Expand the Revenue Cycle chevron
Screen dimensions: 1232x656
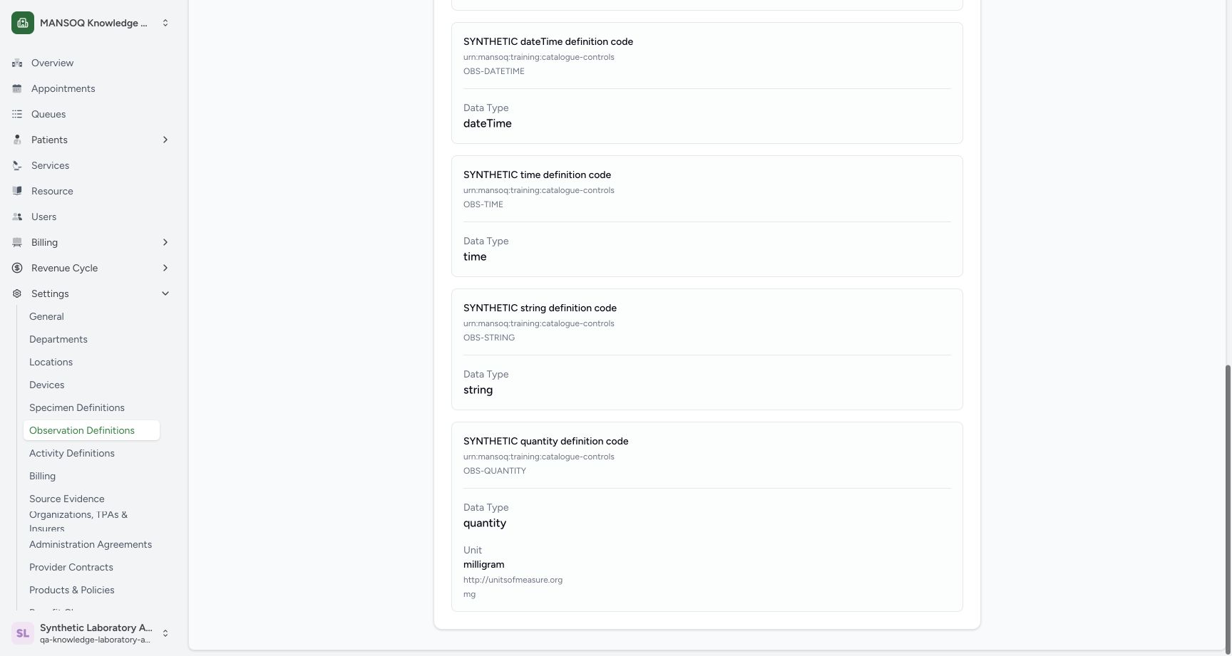[165, 268]
